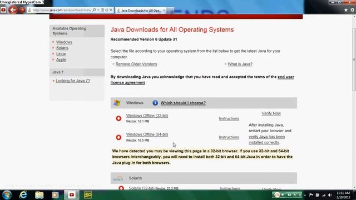Click the stop loading X in address bar
The image size is (356, 200).
coord(111,10)
